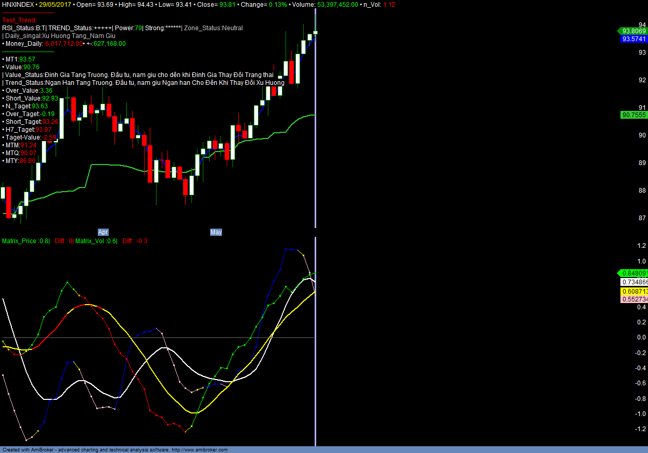The image size is (648, 453).
Task: Select the Money_Daily value line
Action: tap(62, 44)
